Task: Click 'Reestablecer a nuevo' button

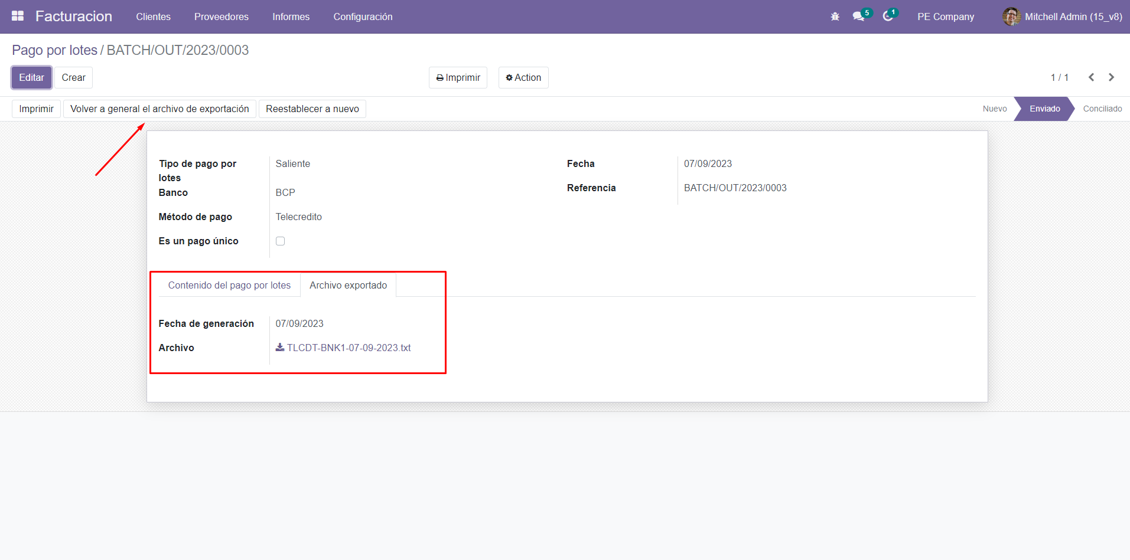Action: [312, 109]
